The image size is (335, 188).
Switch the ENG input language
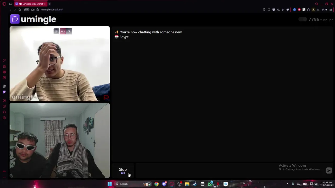tap(305, 184)
